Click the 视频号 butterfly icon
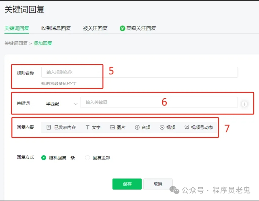The image size is (259, 201). click(187, 127)
